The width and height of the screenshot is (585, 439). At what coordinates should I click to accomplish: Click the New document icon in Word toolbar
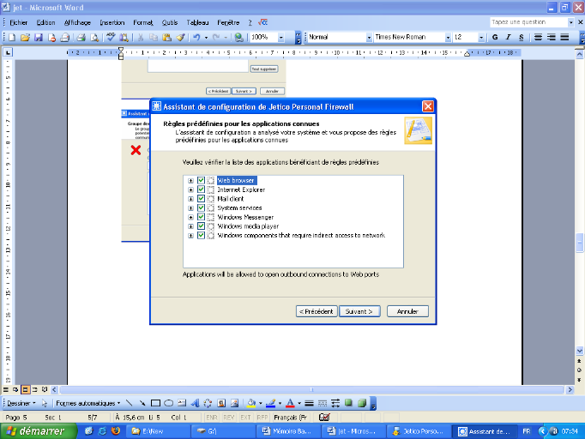point(12,38)
